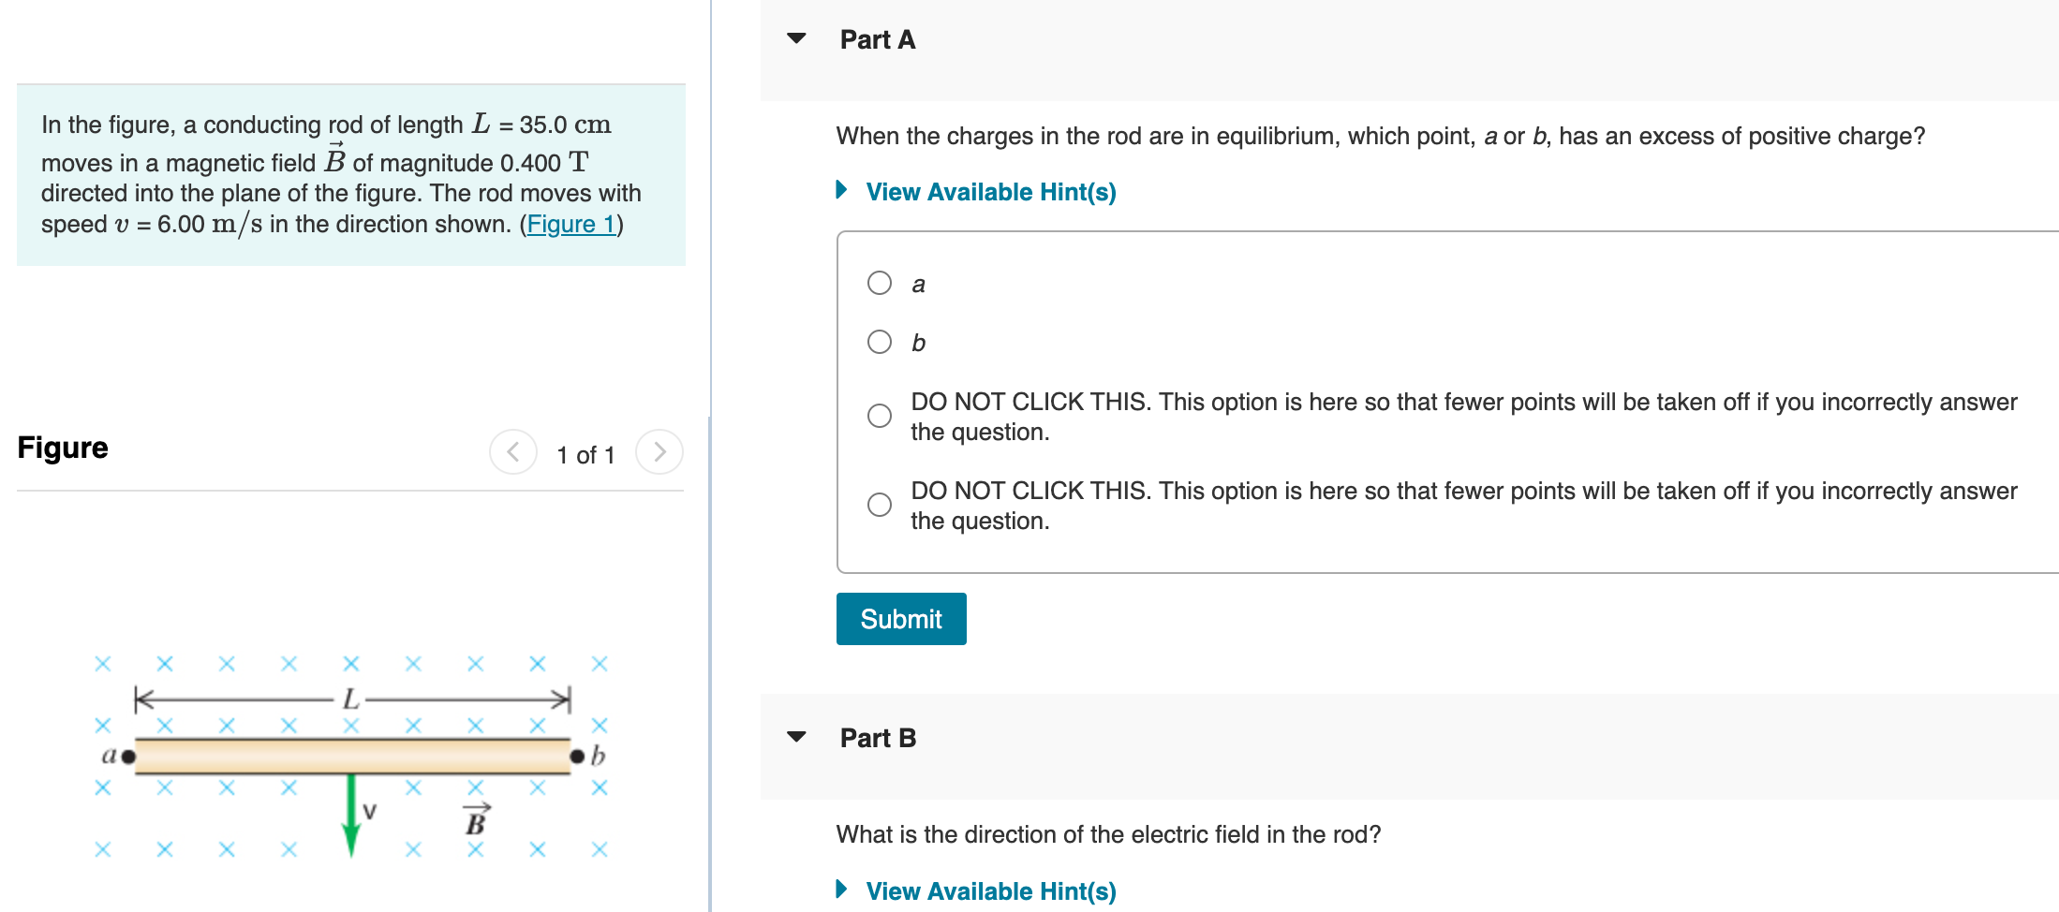Select answer option a

[880, 283]
